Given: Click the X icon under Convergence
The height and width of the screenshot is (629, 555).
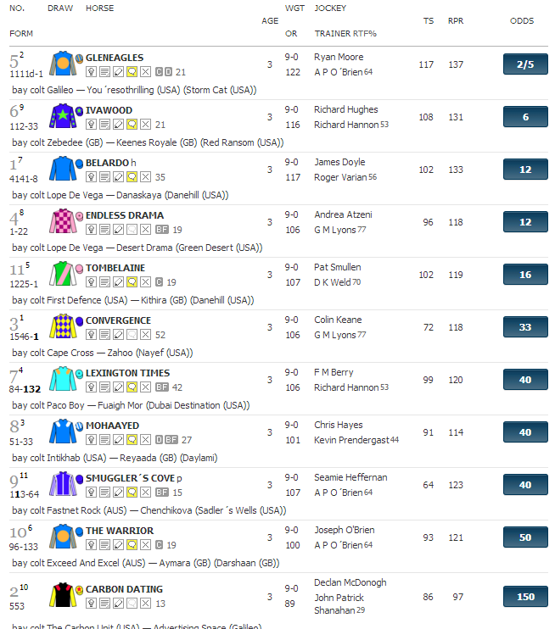Looking at the screenshot, I should pyautogui.click(x=145, y=335).
